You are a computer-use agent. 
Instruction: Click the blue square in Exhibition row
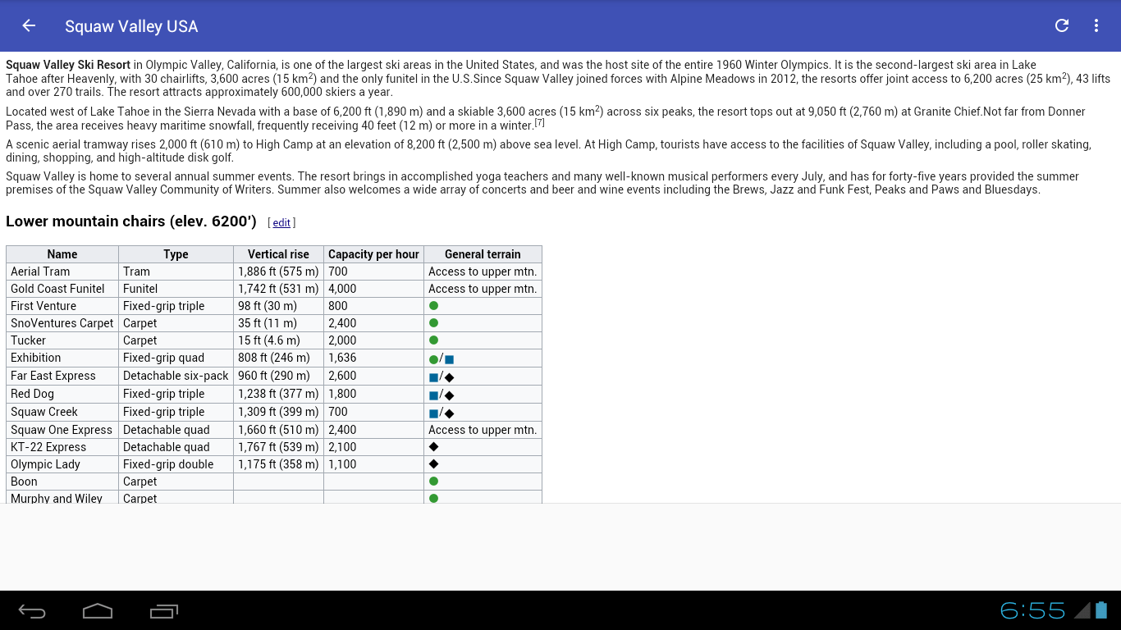click(449, 359)
